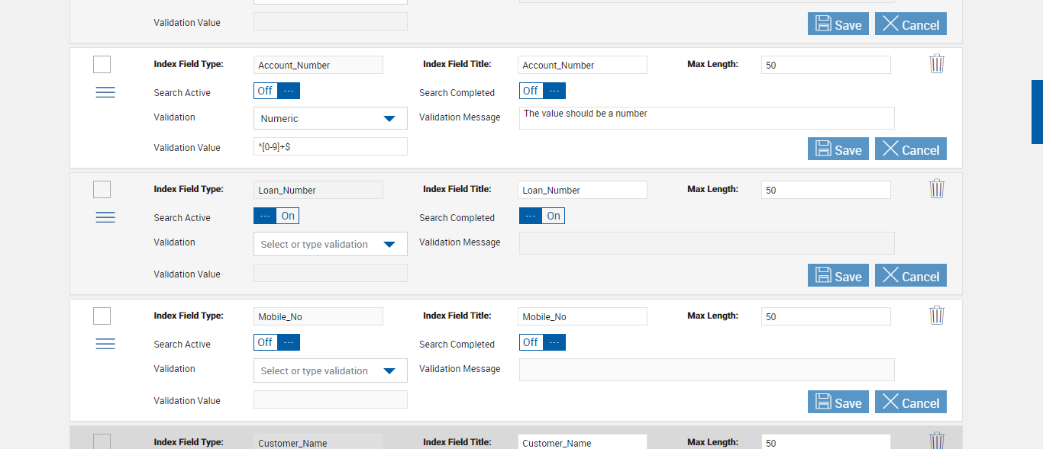
Task: Tick the Account_Number row checkbox
Action: coord(102,65)
